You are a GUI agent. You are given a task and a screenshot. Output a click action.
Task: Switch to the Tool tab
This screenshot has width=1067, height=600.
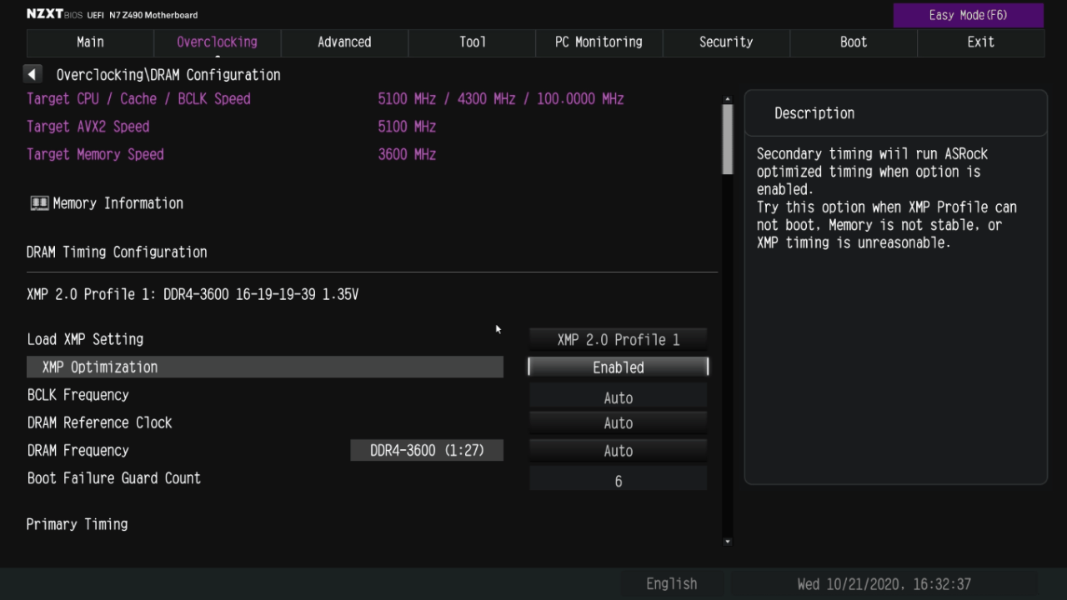[472, 42]
